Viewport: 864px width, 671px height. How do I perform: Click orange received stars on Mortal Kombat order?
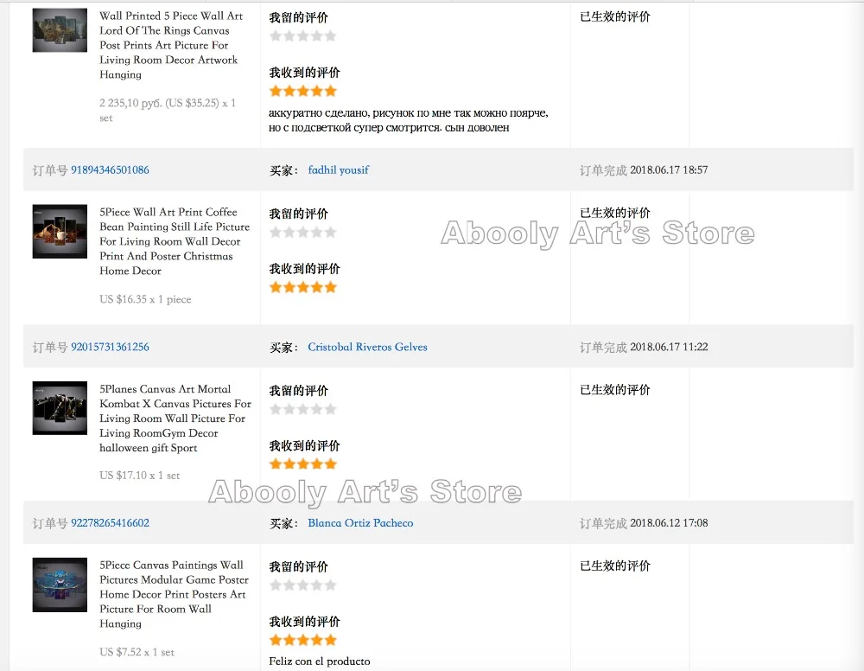302,464
